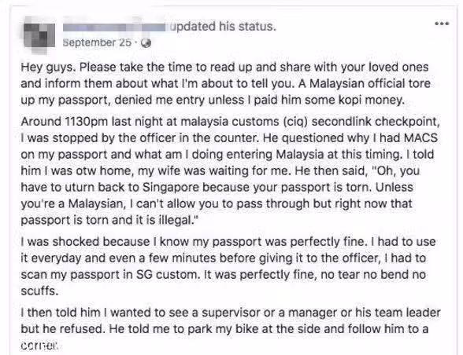Open the three-dot post options menu
This screenshot has width=463, height=355.
[x=442, y=24]
